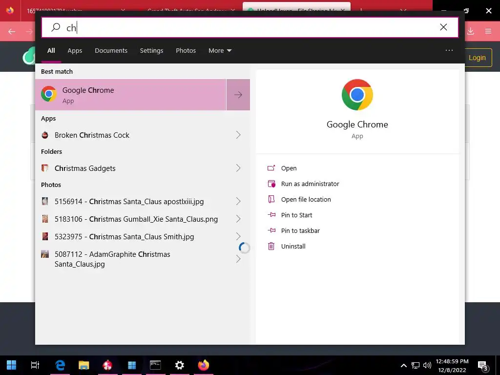Switch to the Apps search tab
The width and height of the screenshot is (500, 375).
click(x=75, y=50)
